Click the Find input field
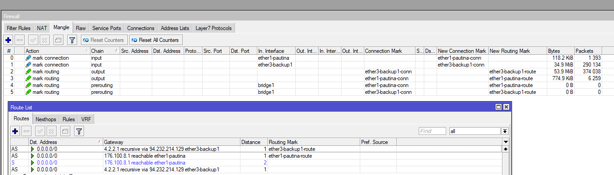Screen dimensions: 614x175 [x=432, y=131]
